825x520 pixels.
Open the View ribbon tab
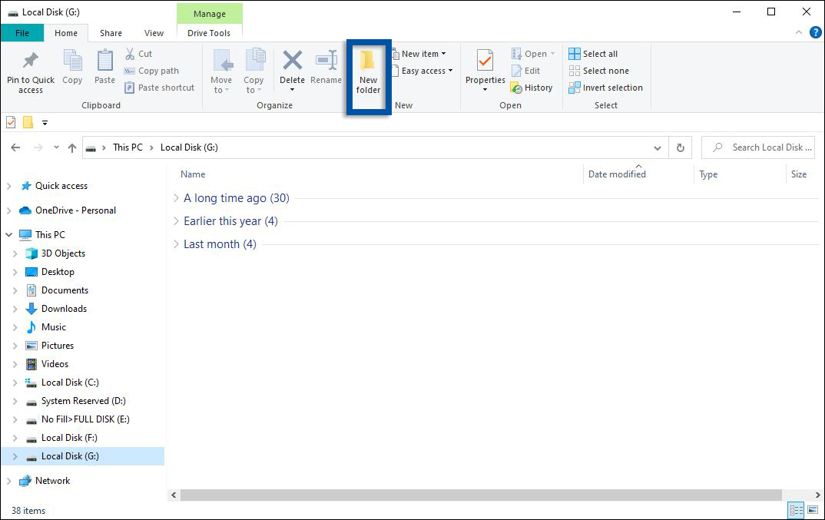point(154,33)
